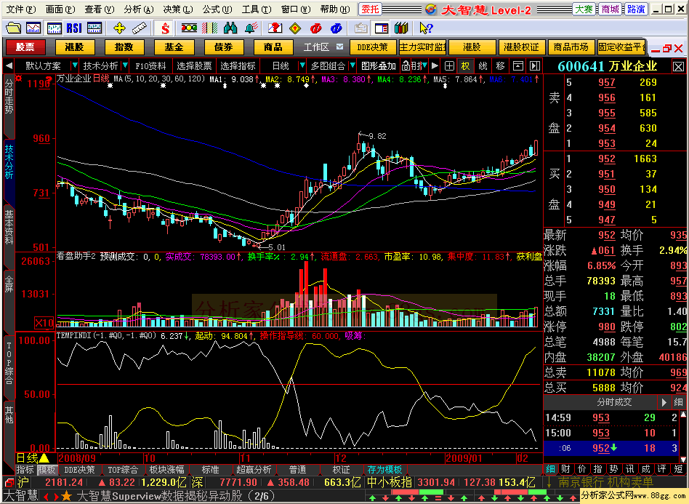Click the DDE决策 yellow button
The image size is (689, 504).
click(x=372, y=47)
